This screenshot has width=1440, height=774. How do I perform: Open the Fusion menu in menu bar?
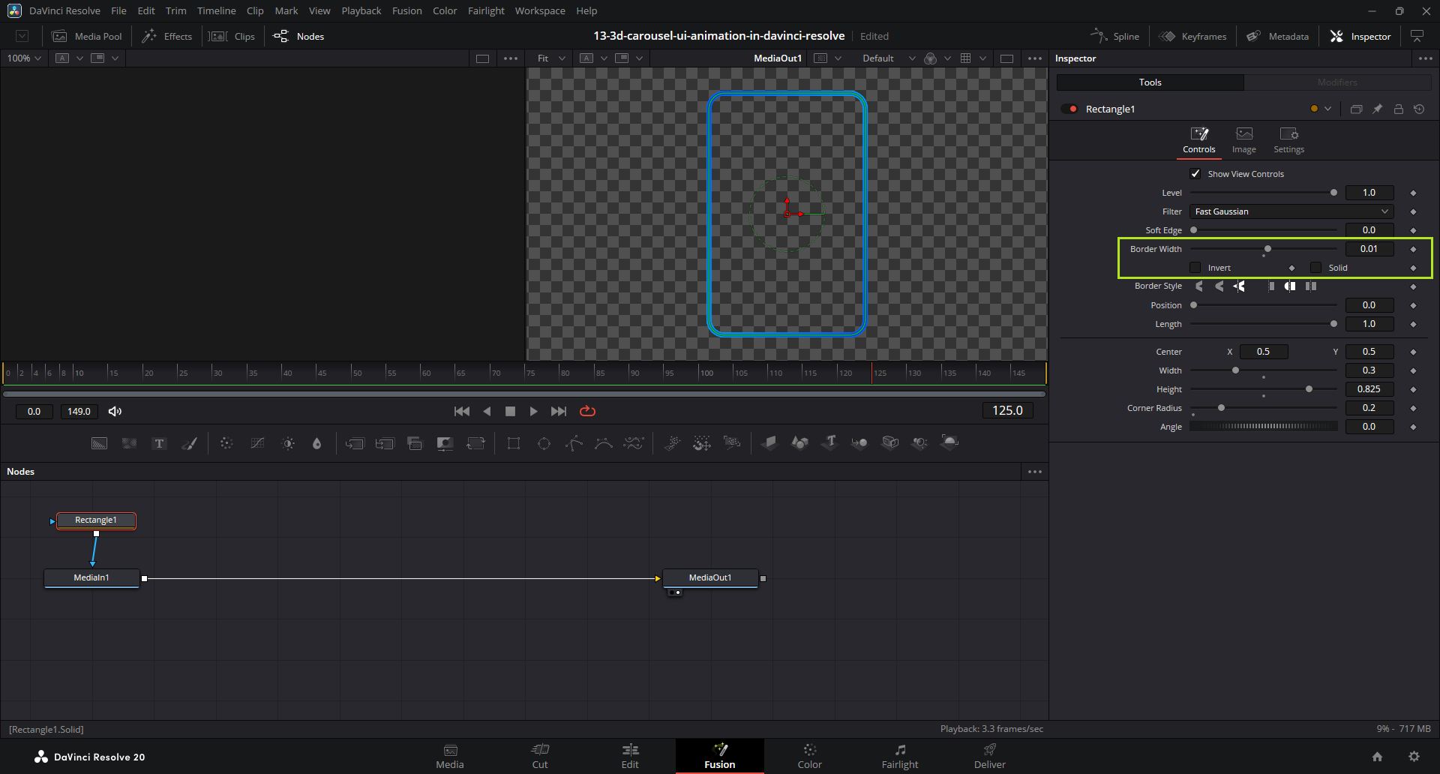coord(406,10)
